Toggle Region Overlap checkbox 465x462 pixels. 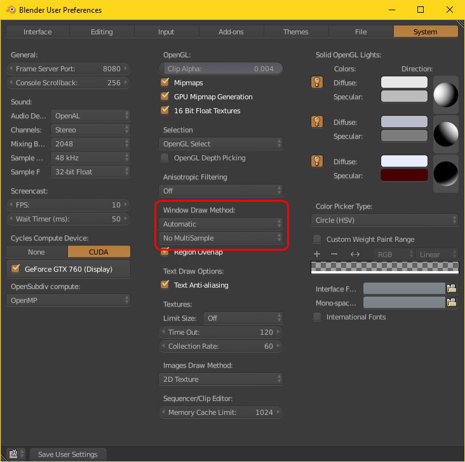(165, 252)
